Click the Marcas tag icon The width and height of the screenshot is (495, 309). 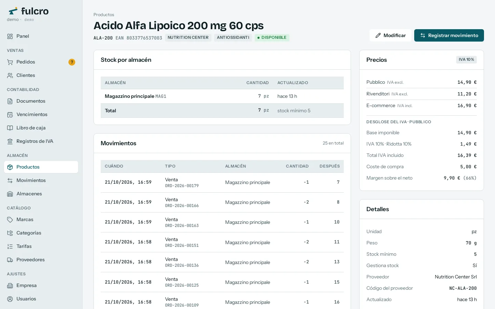pyautogui.click(x=10, y=220)
